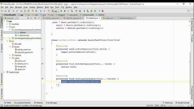
Task: Switch to MainActivity.java editor tab
Action: click(126, 18)
